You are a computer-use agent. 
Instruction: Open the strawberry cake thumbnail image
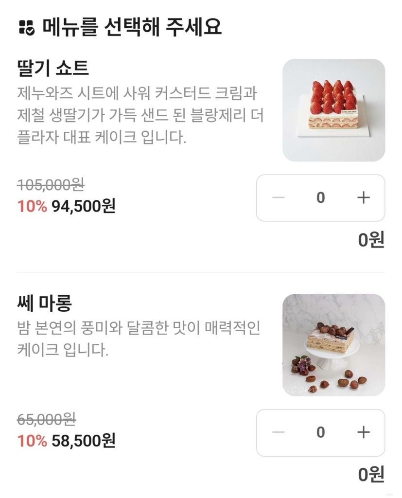pyautogui.click(x=333, y=110)
